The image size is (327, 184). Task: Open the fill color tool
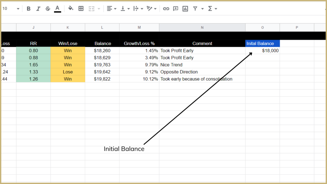pos(71,9)
